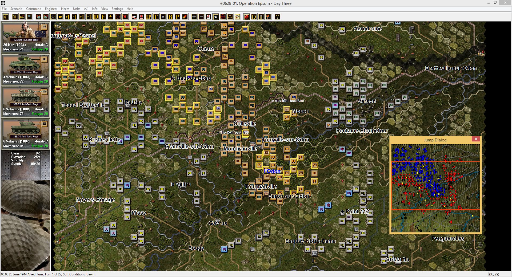Click the red cross medic toolbar icon

tap(142, 17)
